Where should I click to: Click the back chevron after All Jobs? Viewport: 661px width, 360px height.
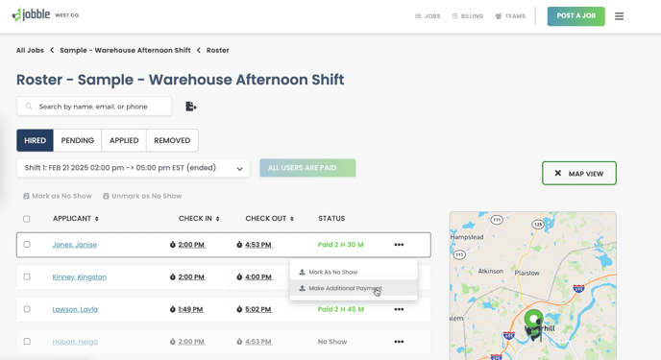(52, 50)
